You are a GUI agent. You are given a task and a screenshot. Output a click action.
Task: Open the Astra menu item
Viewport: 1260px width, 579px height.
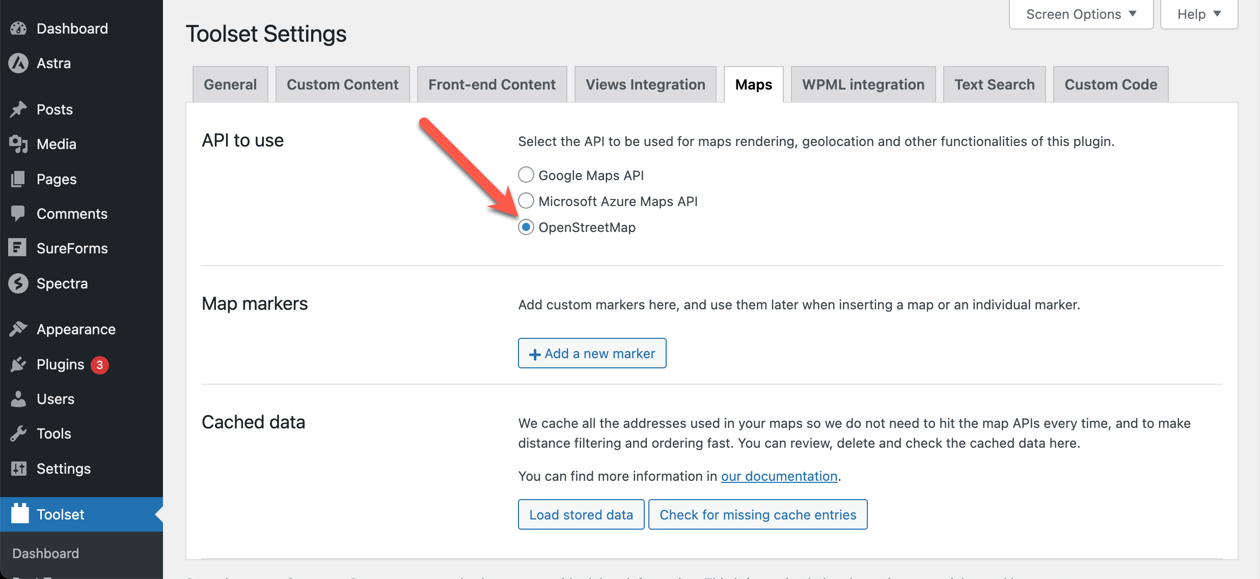[x=81, y=63]
